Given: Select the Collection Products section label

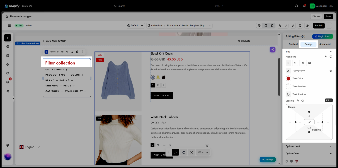Looking at the screenshot, I should [x=28, y=43].
